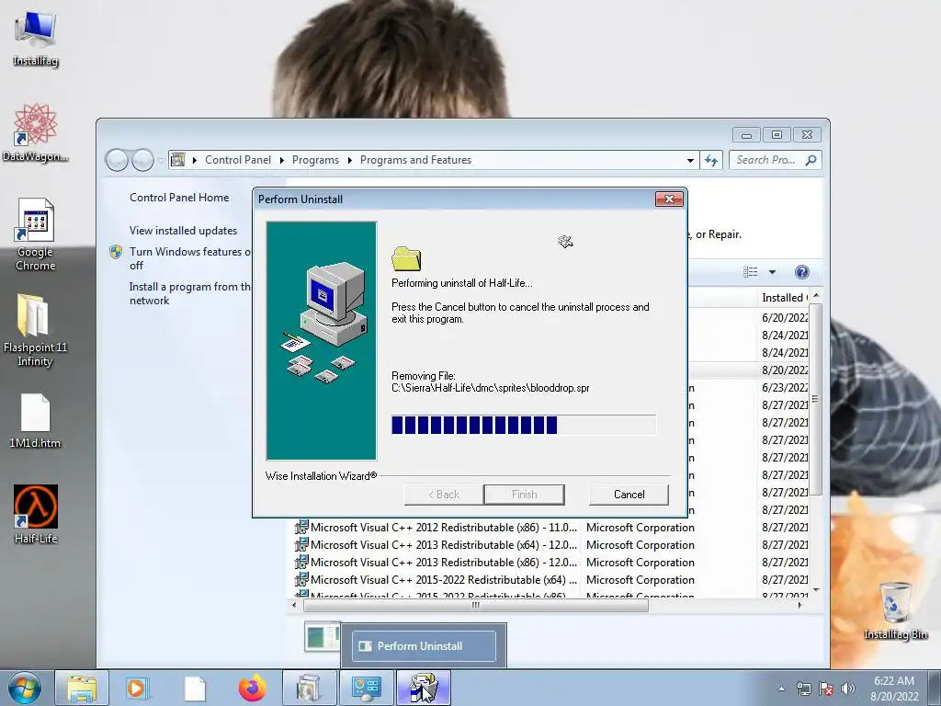Open the more view options dropdown arrow
941x706 pixels.
coord(772,272)
